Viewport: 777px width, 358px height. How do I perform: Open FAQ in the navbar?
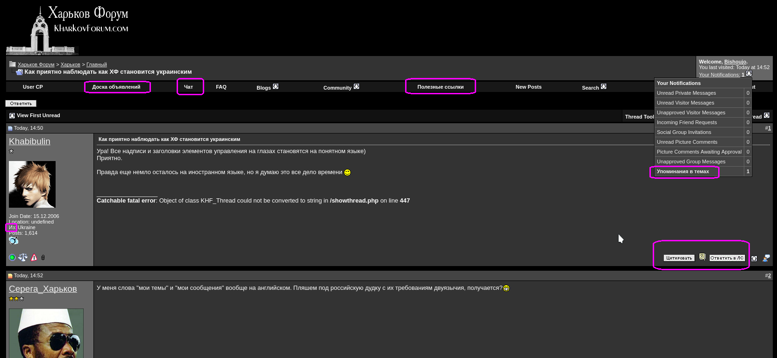coord(221,87)
